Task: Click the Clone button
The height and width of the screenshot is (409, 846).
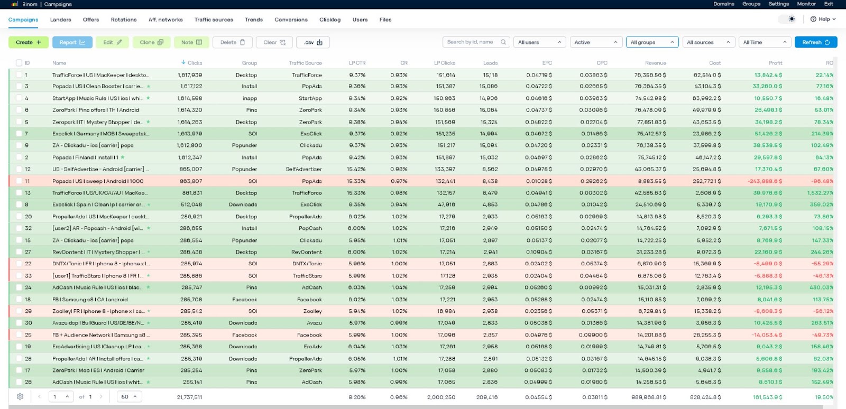Action: (151, 42)
